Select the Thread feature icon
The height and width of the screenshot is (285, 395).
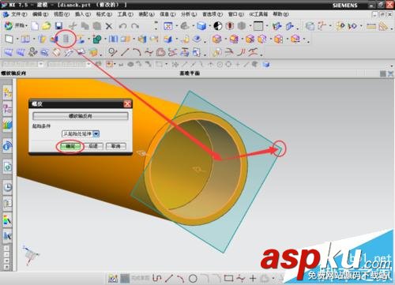pos(66,39)
